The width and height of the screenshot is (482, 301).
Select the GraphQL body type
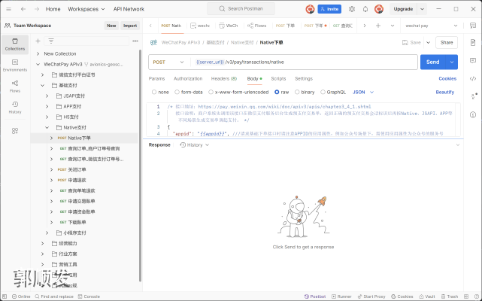click(333, 92)
